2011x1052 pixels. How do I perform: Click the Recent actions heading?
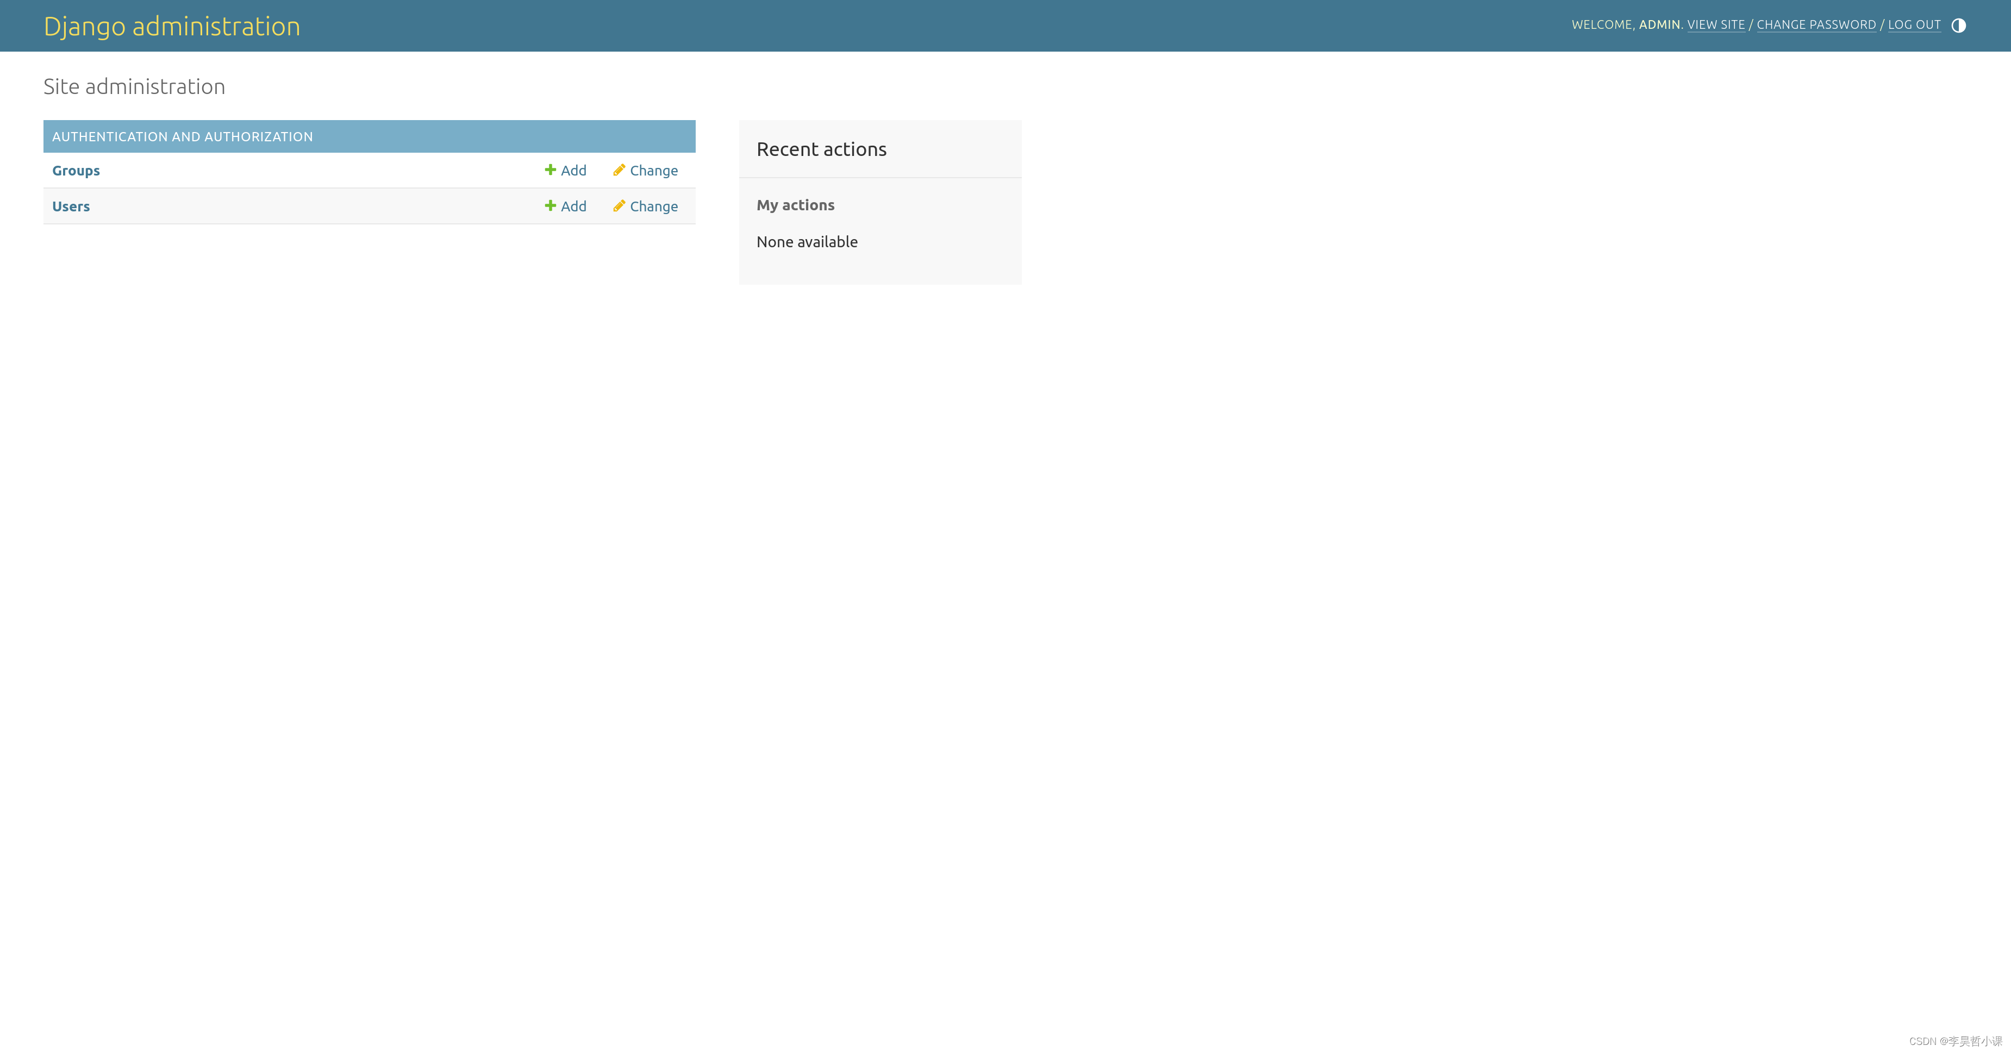(821, 150)
